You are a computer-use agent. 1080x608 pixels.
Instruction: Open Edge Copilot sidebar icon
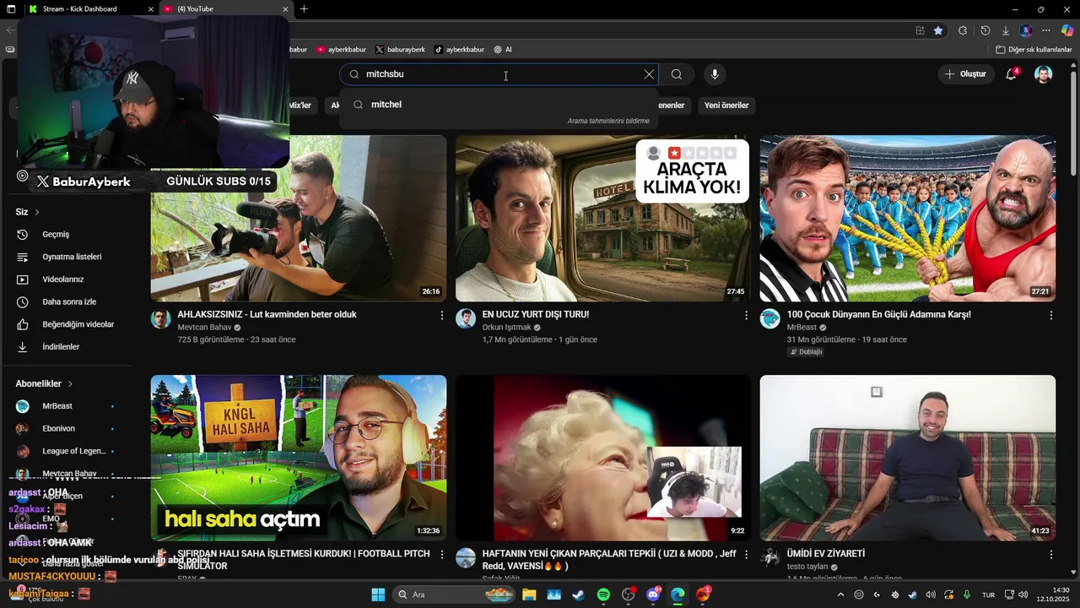(1066, 30)
